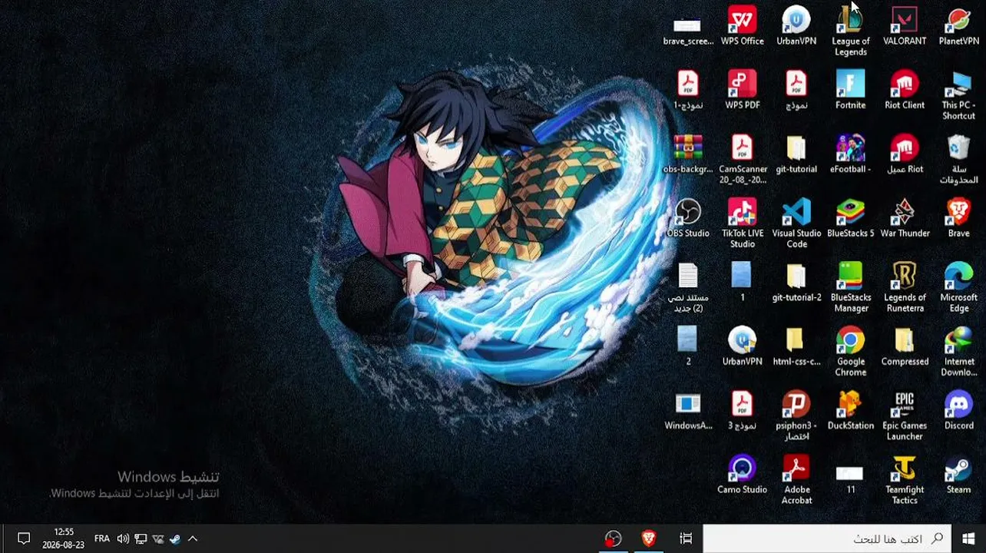Select the Compressed folder icon
Screen dimensions: 986x553
tap(905, 346)
